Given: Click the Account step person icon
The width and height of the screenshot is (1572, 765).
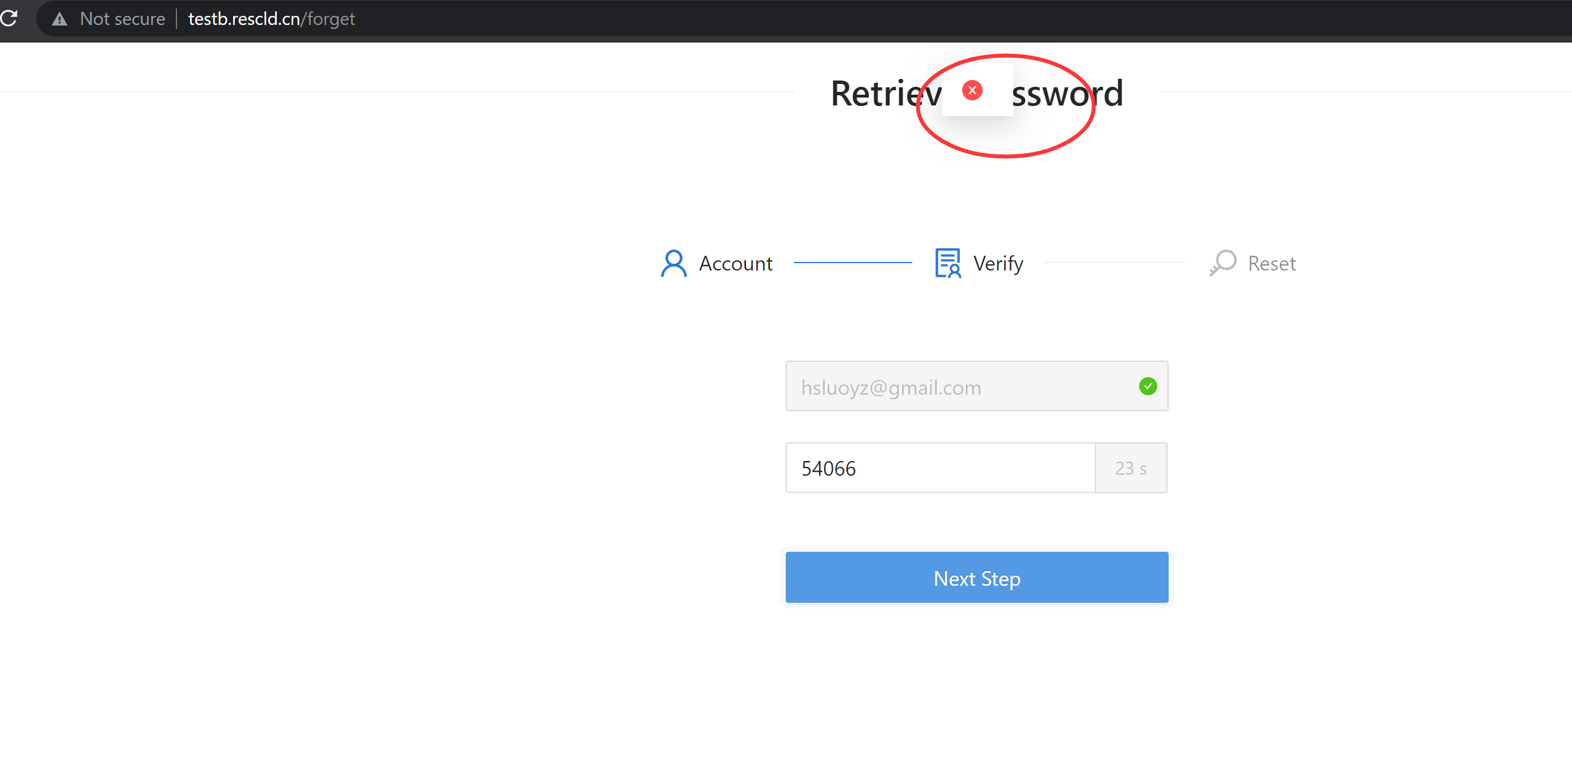Looking at the screenshot, I should click(x=674, y=263).
